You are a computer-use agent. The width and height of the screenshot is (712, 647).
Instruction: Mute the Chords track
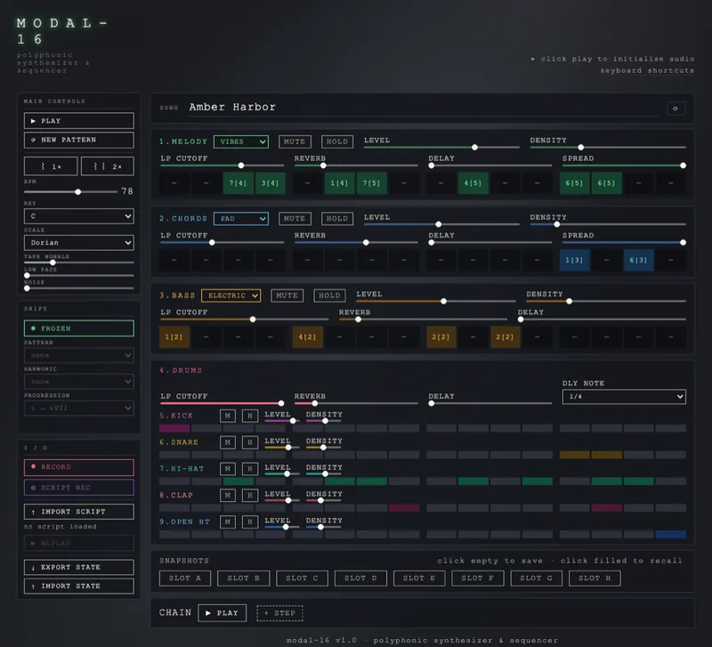(x=295, y=219)
